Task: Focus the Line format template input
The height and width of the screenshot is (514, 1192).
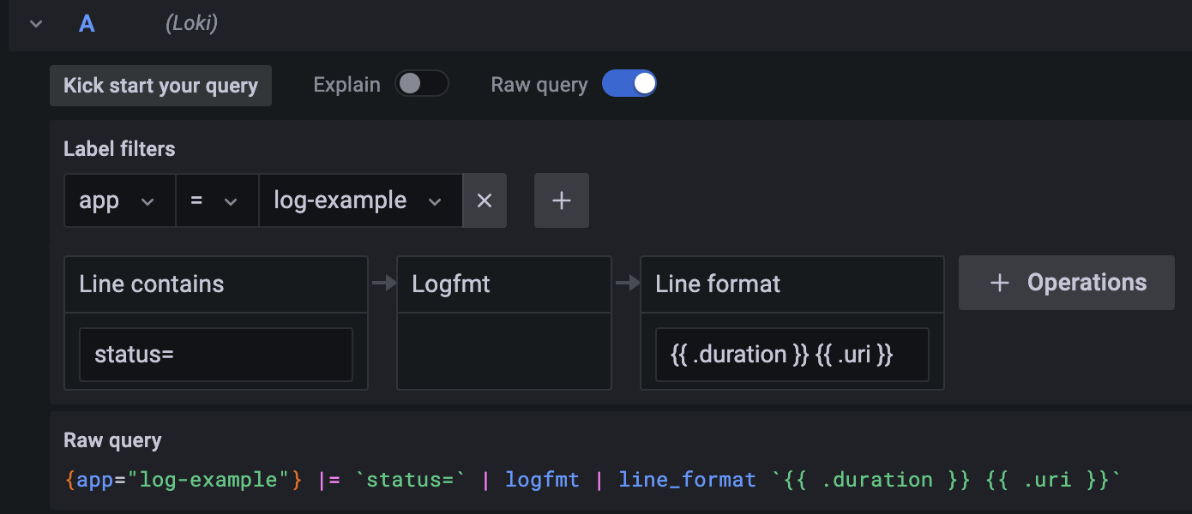Action: [792, 354]
